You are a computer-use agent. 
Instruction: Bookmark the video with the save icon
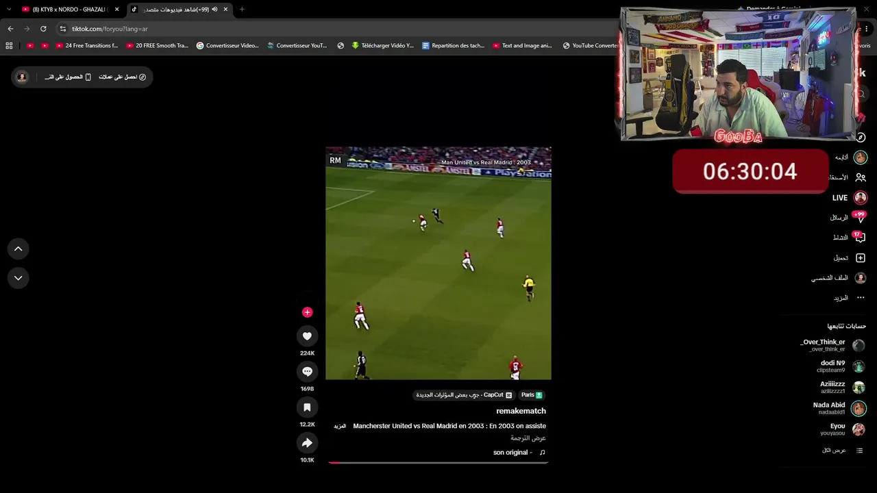(307, 407)
